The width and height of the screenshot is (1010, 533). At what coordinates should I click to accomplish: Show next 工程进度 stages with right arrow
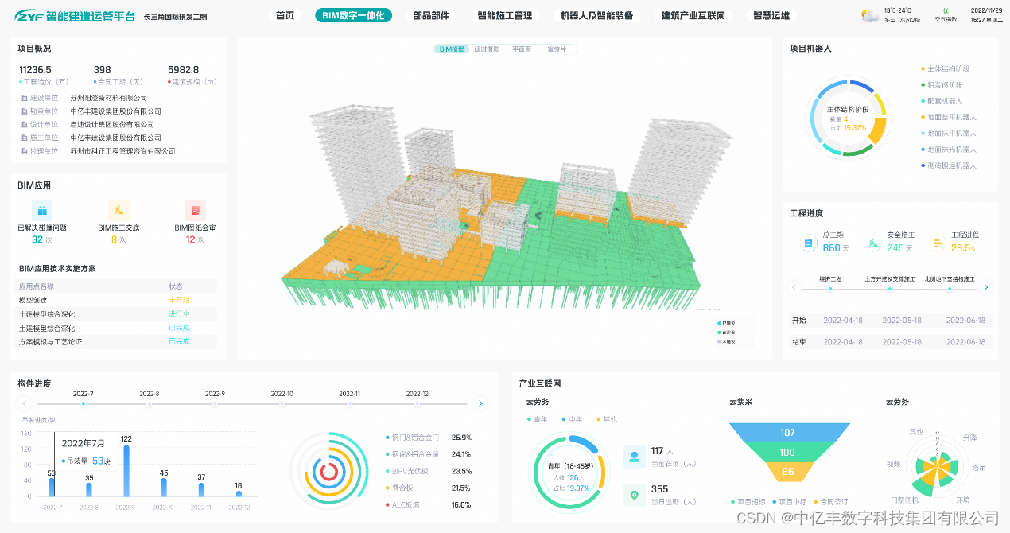pyautogui.click(x=986, y=287)
